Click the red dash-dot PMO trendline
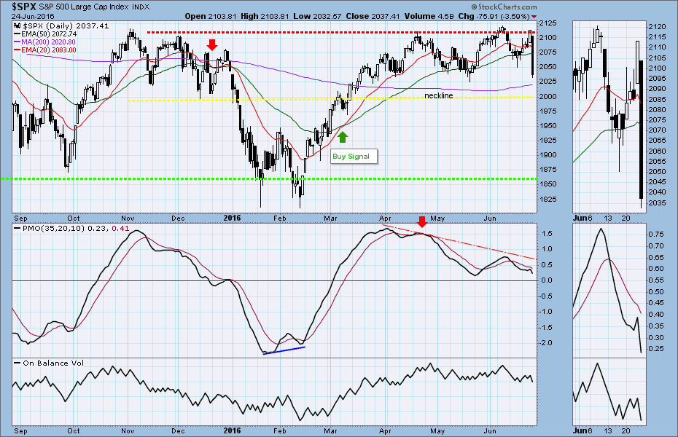The height and width of the screenshot is (437, 678). 474,244
